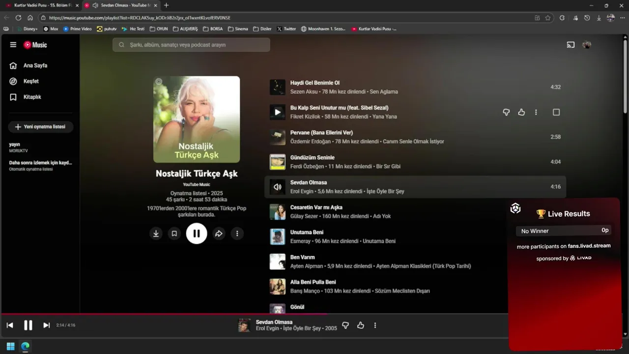Pause playback with the large white button

[x=197, y=234]
